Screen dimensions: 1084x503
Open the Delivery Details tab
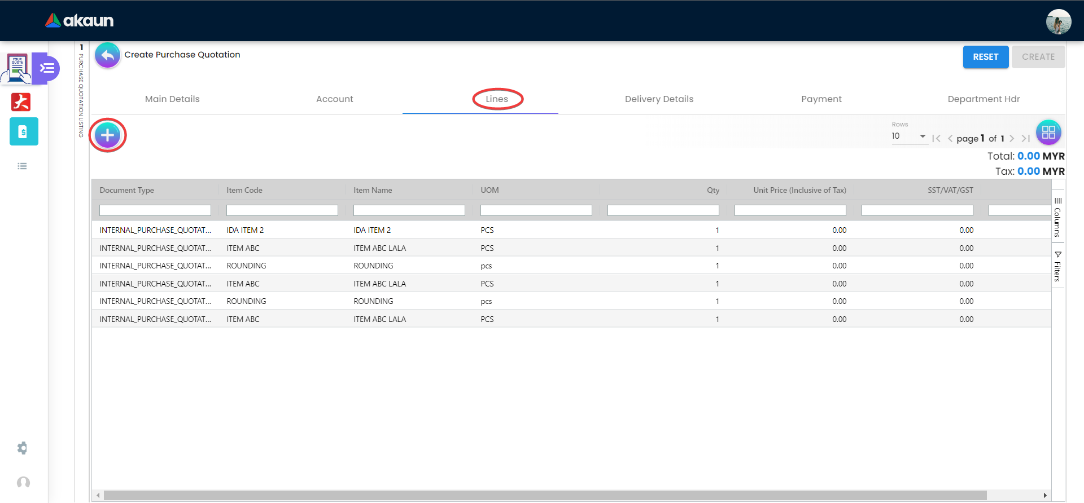659,99
